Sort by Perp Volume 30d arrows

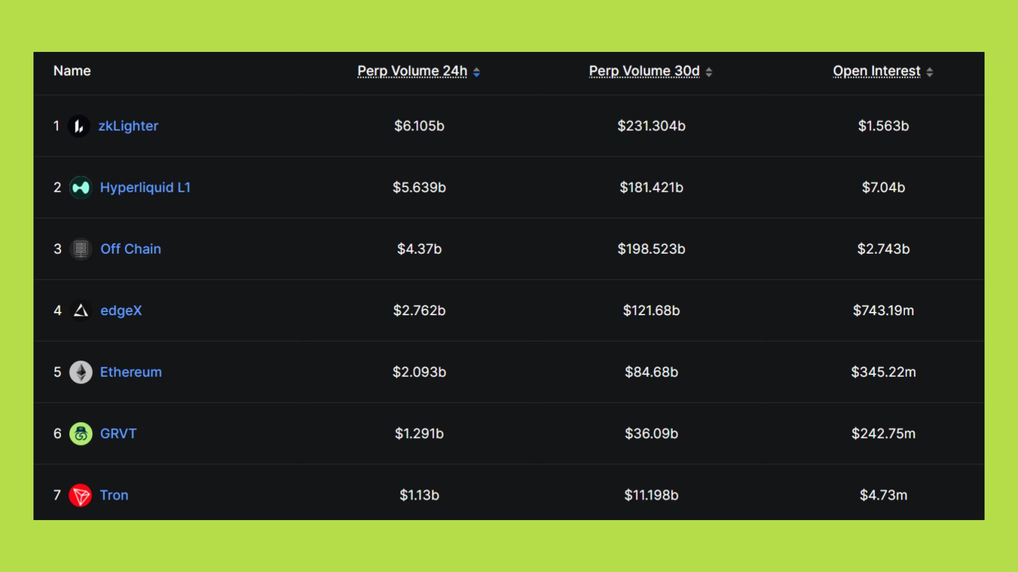pos(709,72)
